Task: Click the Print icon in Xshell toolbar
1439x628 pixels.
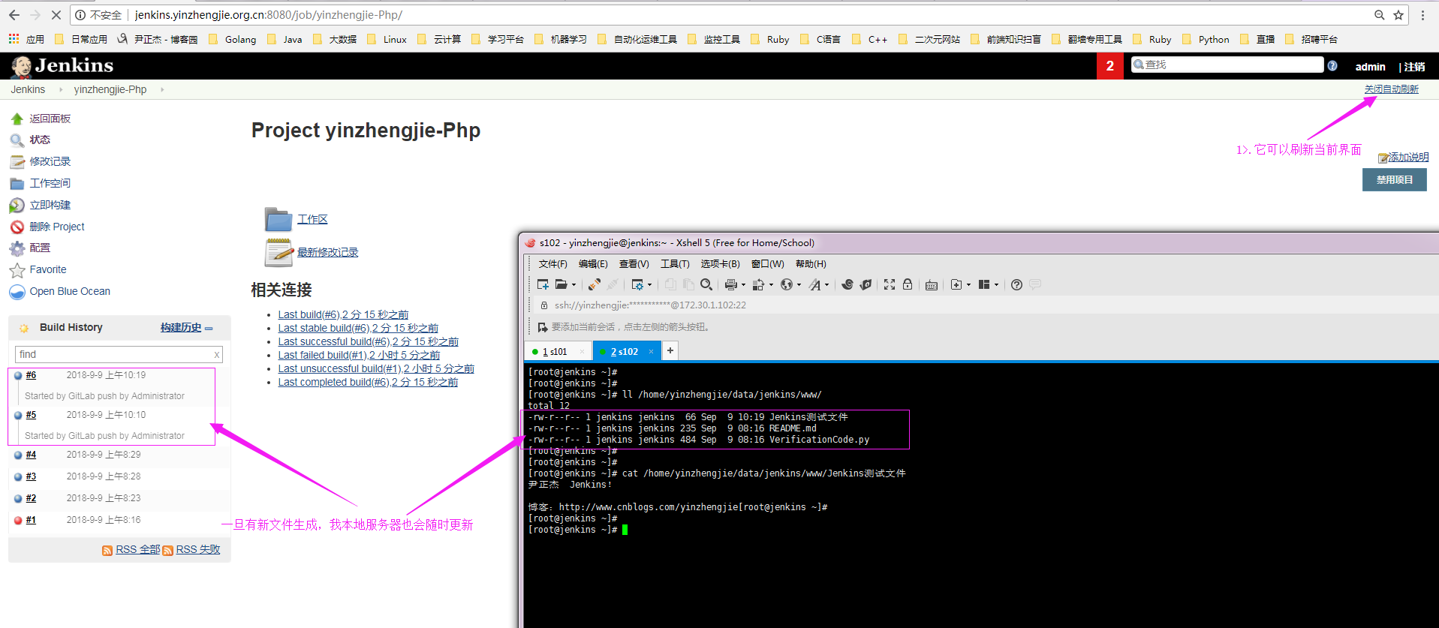Action: pos(730,284)
